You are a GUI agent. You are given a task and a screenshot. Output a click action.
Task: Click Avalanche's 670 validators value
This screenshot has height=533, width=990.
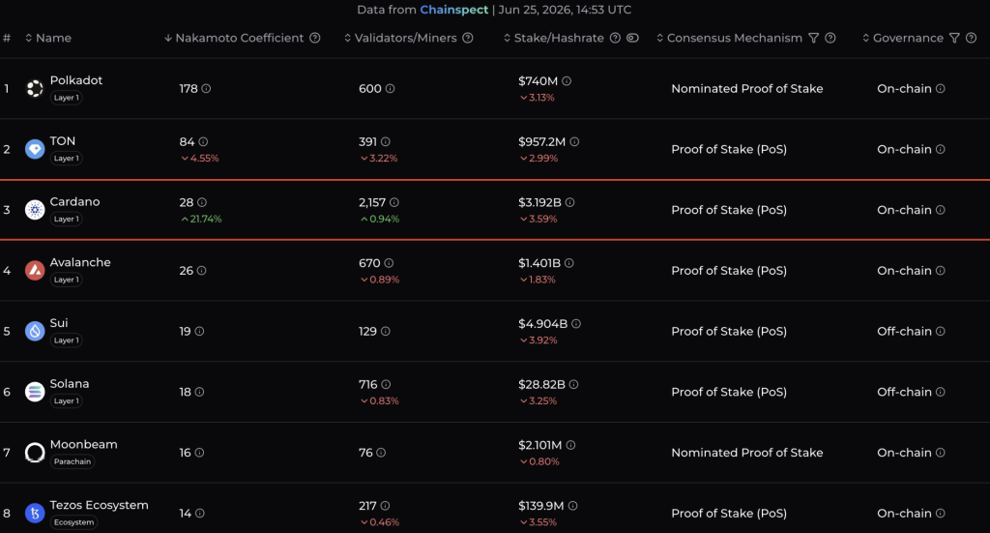369,263
